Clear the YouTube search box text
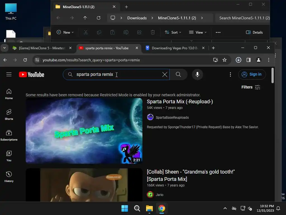This screenshot has width=286, height=215. coord(165,74)
